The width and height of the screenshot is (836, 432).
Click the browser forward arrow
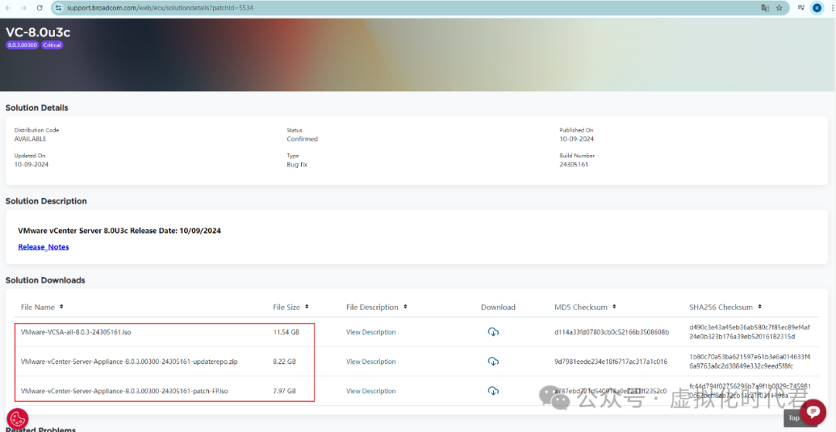pos(23,8)
